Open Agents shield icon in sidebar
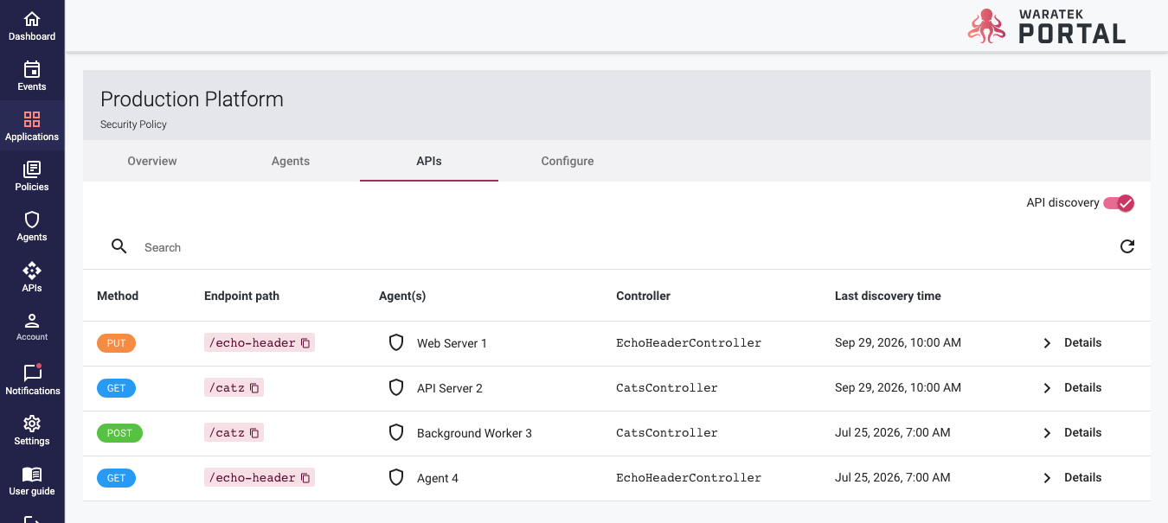The width and height of the screenshot is (1168, 523). [x=32, y=220]
